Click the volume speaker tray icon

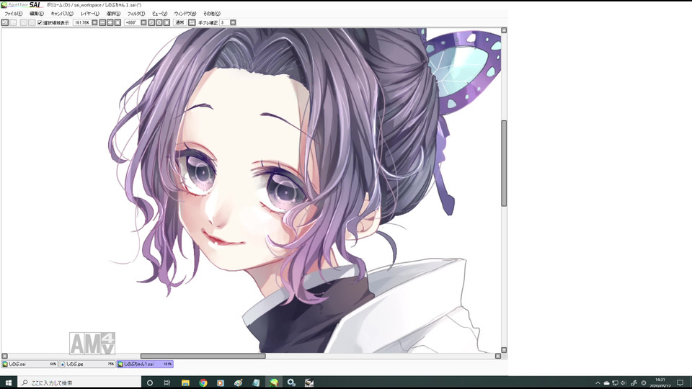624,383
